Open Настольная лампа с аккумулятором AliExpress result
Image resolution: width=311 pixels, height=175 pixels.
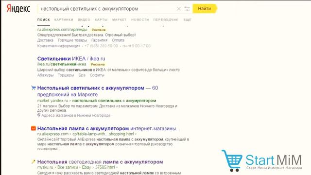coord(109,128)
